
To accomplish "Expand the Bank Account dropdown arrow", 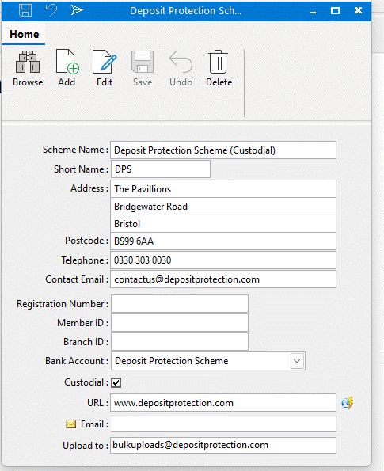I will 297,361.
